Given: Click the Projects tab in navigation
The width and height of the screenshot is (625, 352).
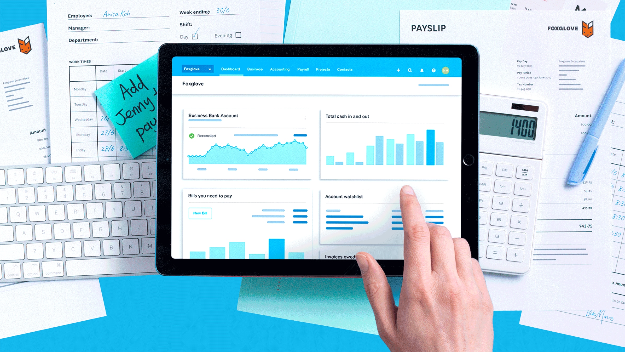Looking at the screenshot, I should (322, 70).
